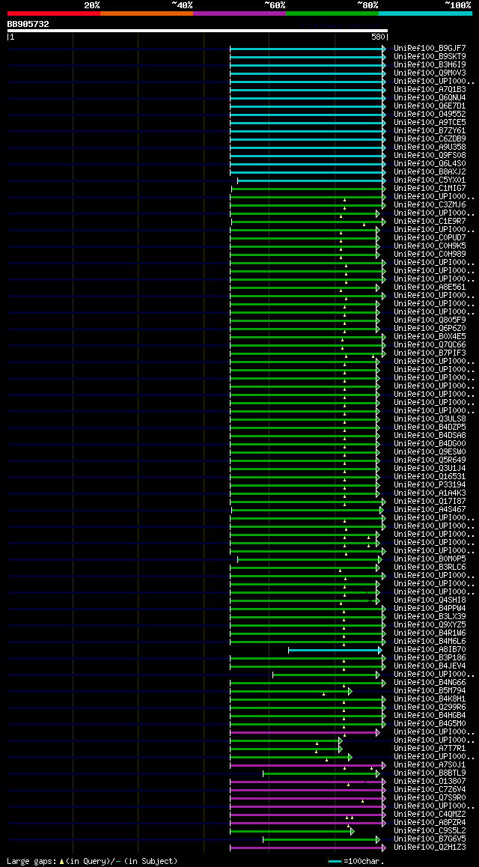Click UniRef100_Q5R649 label
The width and height of the screenshot is (479, 867).
(430, 460)
